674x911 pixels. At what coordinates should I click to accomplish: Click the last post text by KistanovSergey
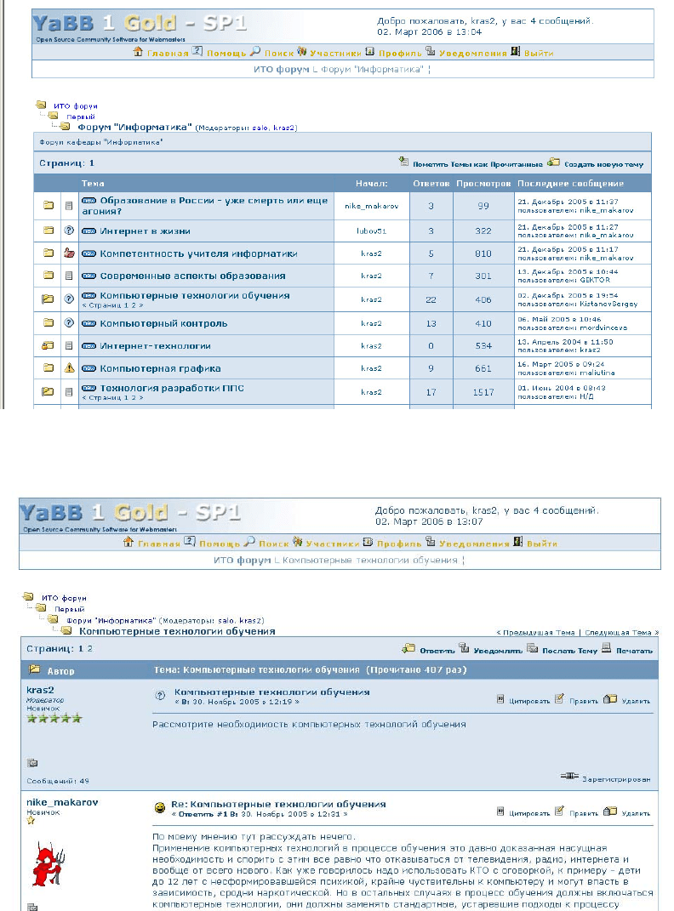click(578, 299)
